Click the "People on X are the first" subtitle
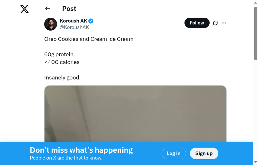The image size is (258, 165). tap(66, 158)
